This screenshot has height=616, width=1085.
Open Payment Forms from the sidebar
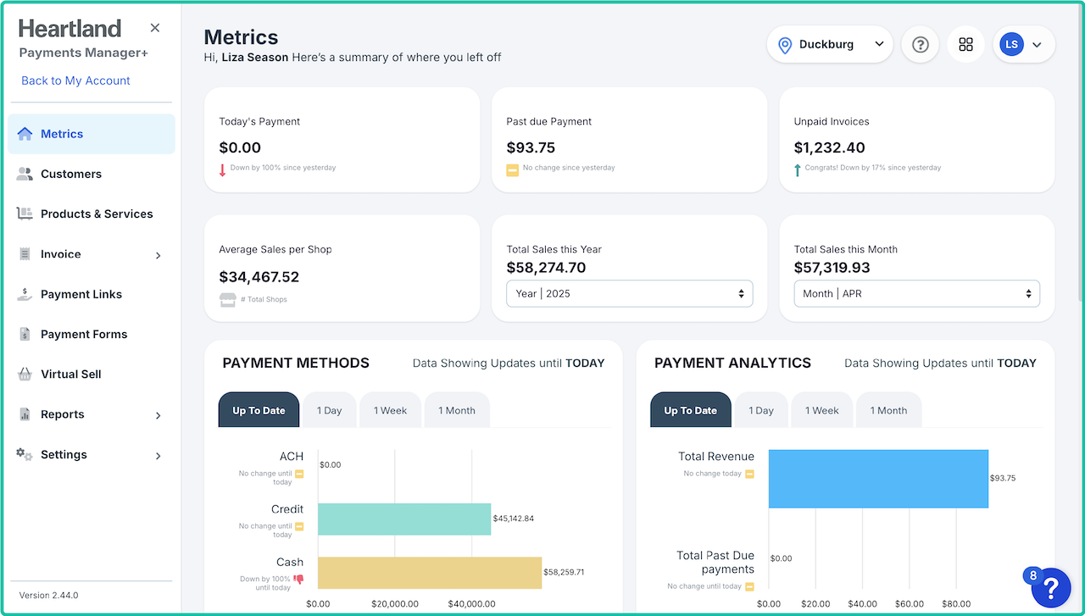(84, 334)
